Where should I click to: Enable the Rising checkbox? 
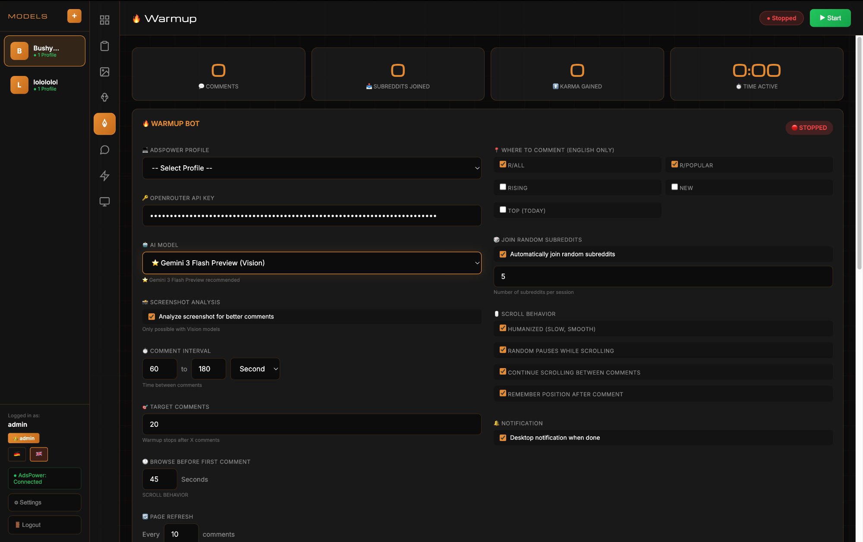[503, 187]
